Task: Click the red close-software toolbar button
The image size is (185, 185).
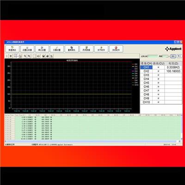Action: (x=116, y=49)
